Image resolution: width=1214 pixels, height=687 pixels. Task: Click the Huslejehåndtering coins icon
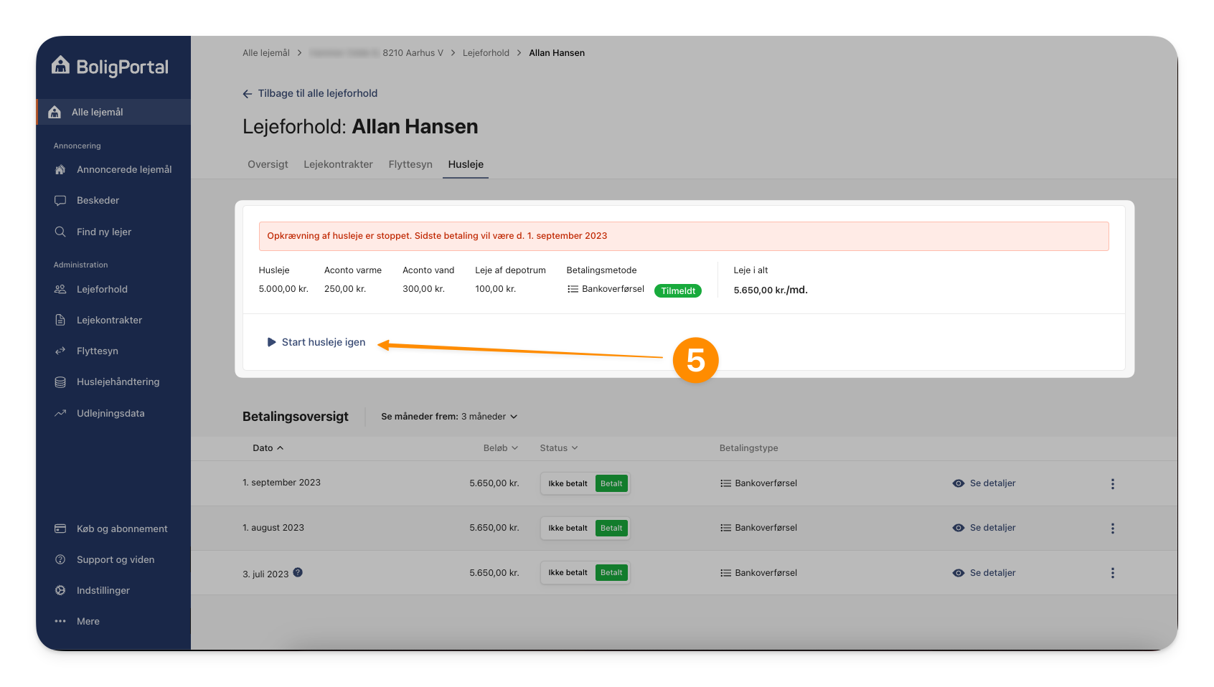tap(60, 382)
